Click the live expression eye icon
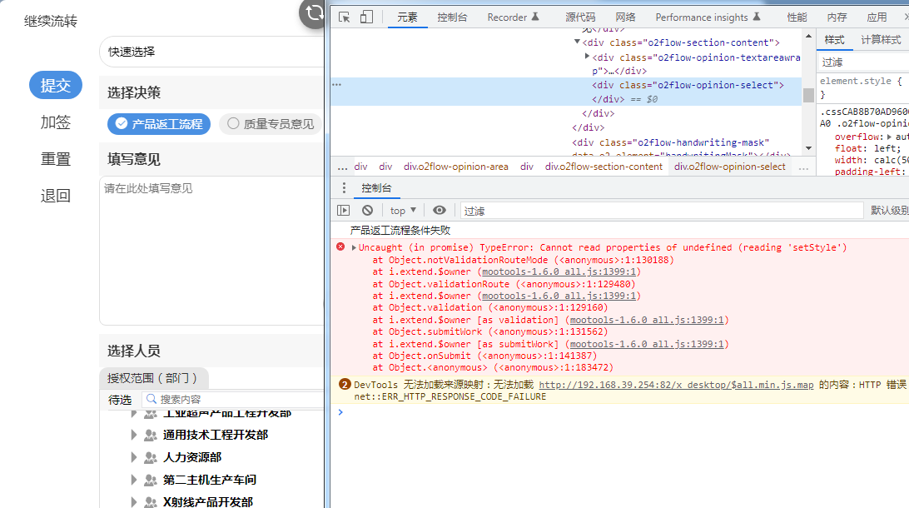 tap(440, 211)
